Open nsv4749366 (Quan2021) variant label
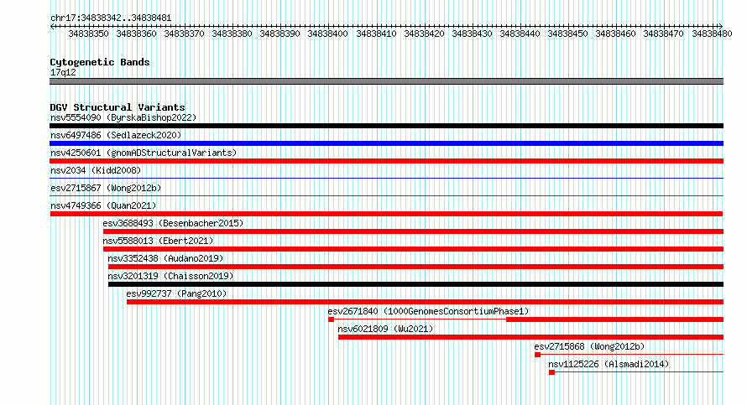This screenshot has width=747, height=405. tap(103, 205)
